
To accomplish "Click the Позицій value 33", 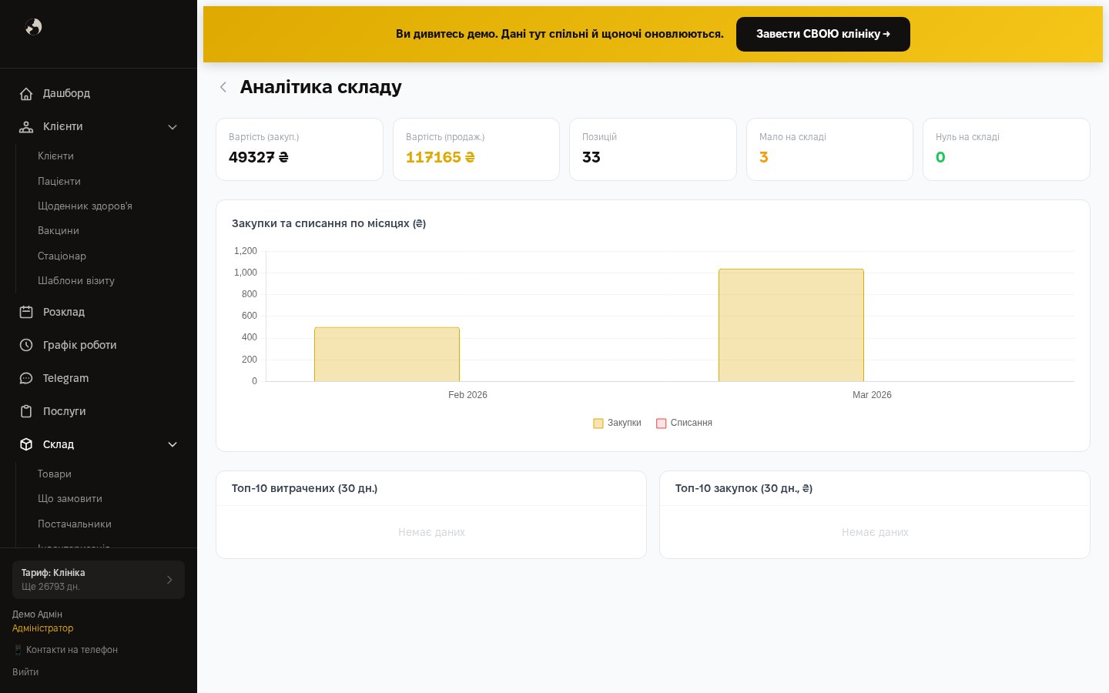I will 591,157.
